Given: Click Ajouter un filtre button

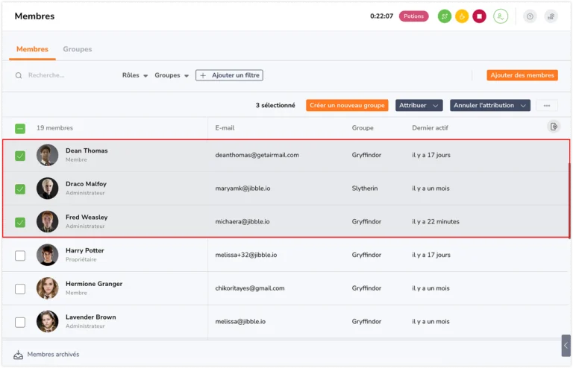Looking at the screenshot, I should click(x=229, y=75).
